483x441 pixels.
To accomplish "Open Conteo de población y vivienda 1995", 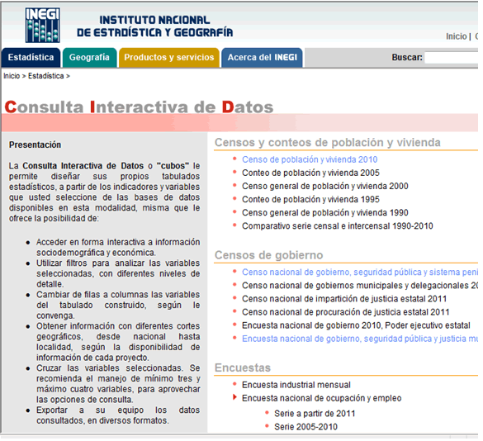I will point(310,199).
